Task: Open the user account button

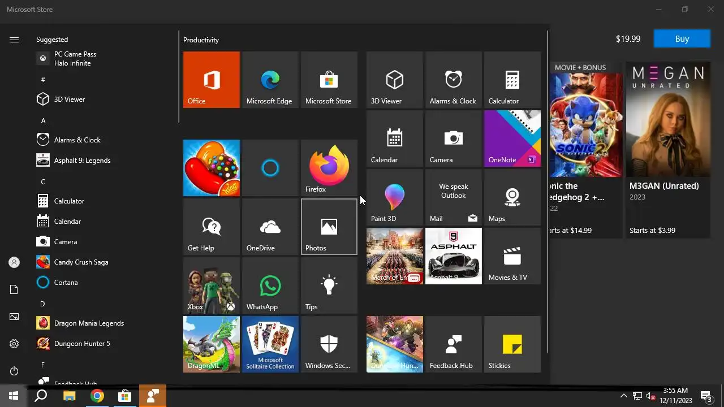Action: pyautogui.click(x=14, y=262)
